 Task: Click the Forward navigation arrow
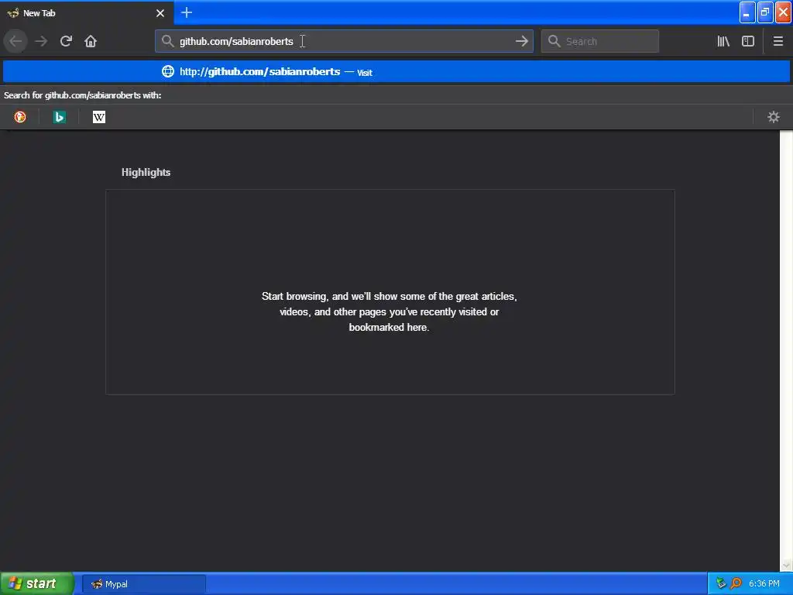(41, 41)
